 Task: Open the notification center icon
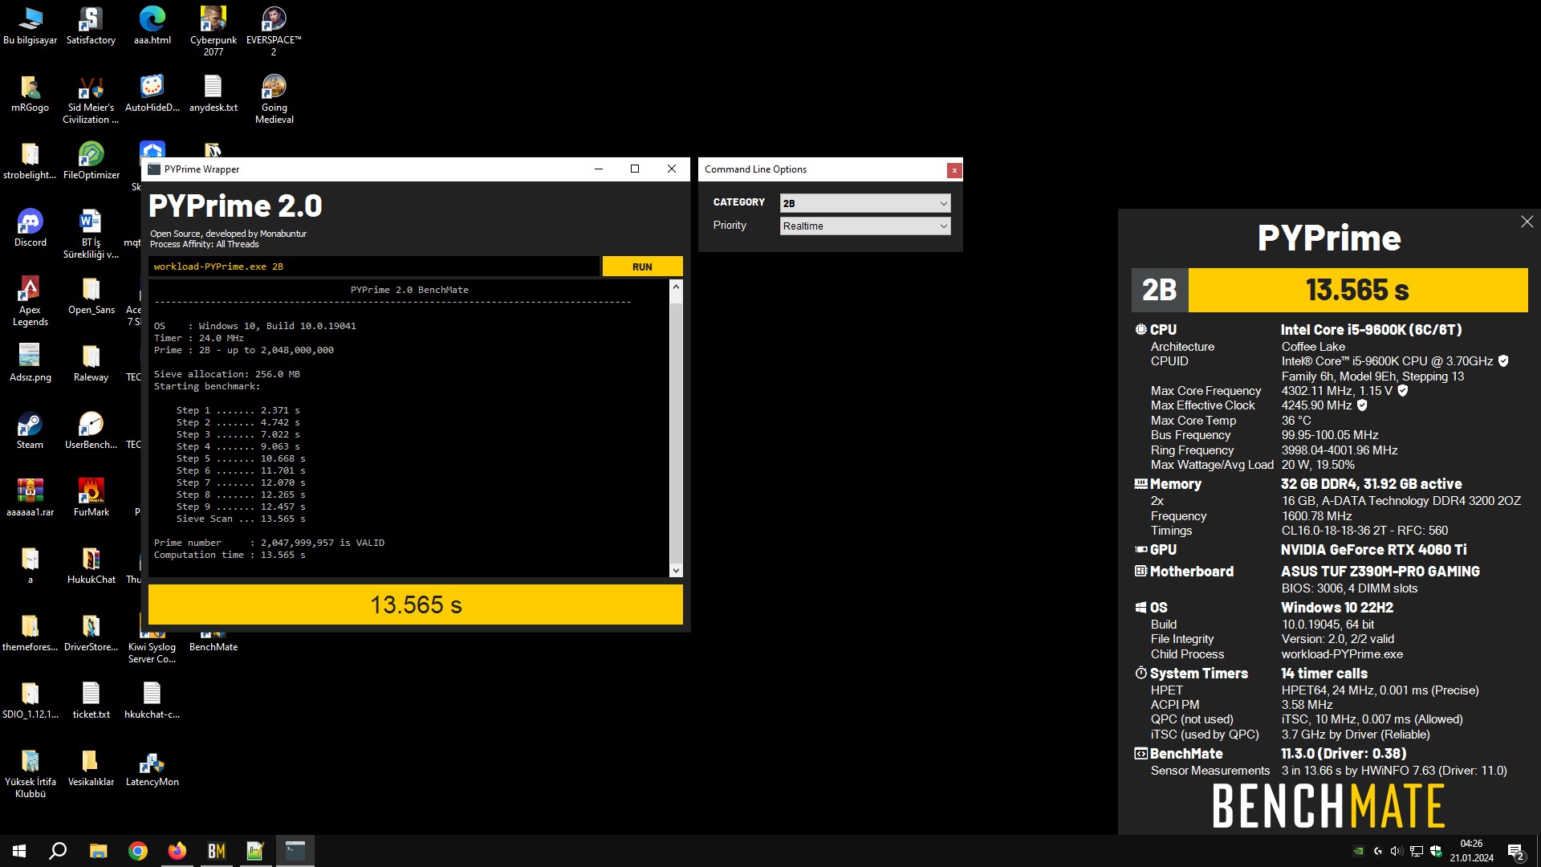click(x=1515, y=852)
